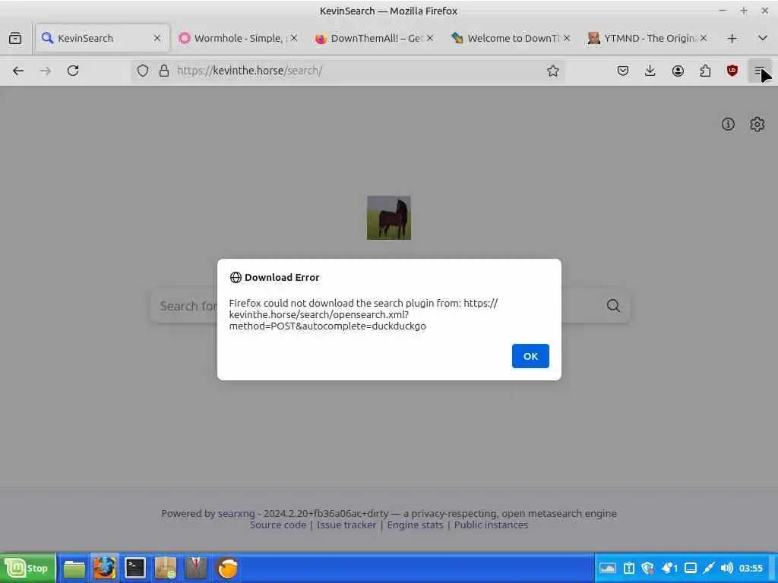Expand the list all tabs dropdown
This screenshot has width=778, height=583.
point(763,38)
